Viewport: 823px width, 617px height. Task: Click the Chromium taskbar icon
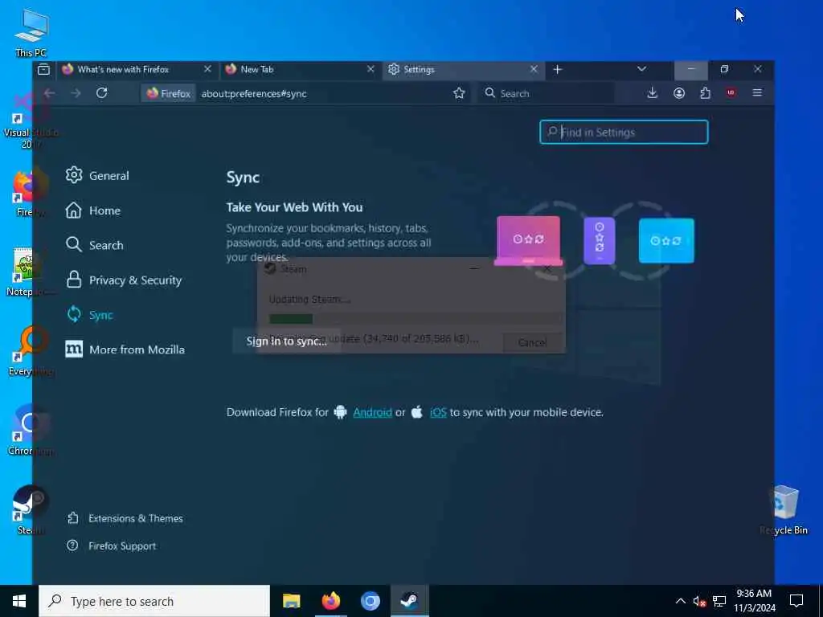coord(370,601)
